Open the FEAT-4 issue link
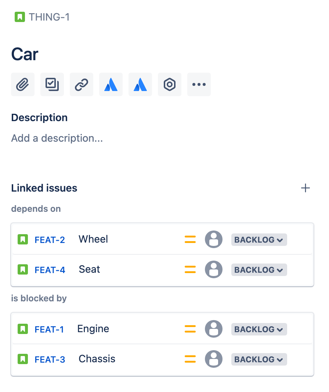The height and width of the screenshot is (392, 329). pyautogui.click(x=50, y=270)
